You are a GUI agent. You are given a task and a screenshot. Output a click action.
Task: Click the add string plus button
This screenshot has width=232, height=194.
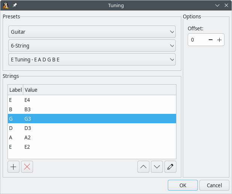pos(14,167)
